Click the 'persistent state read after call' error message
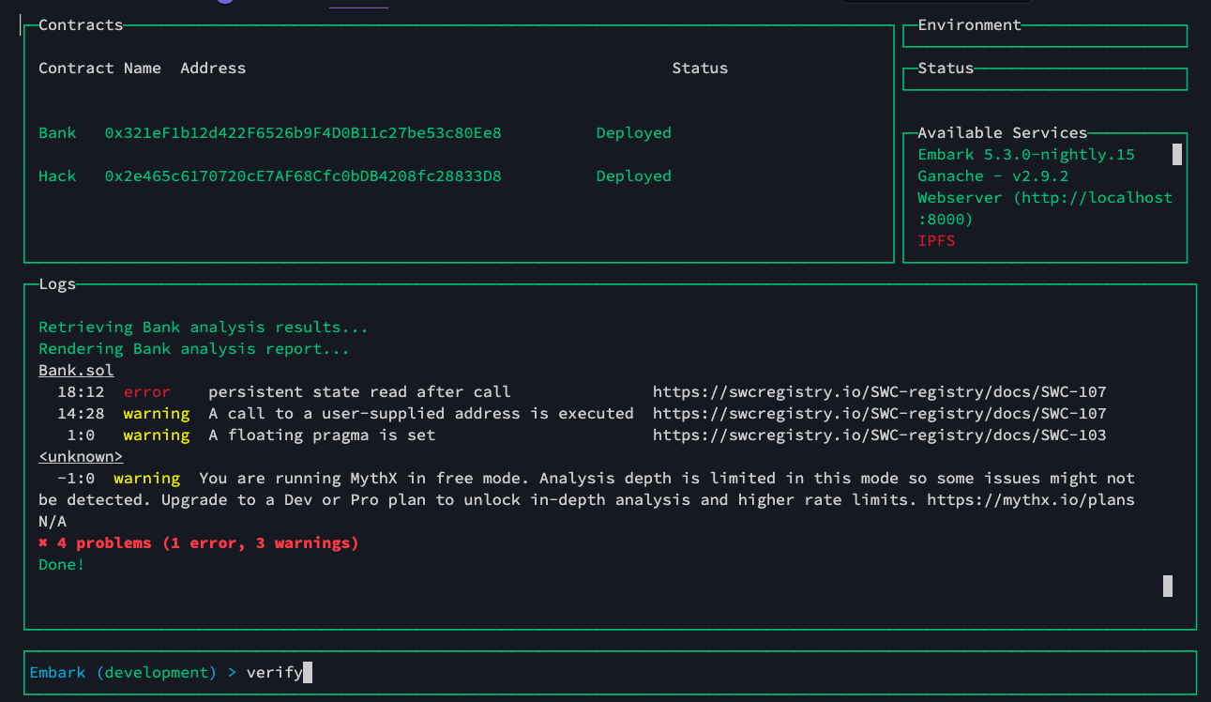Image resolution: width=1211 pixels, height=702 pixels. click(359, 391)
